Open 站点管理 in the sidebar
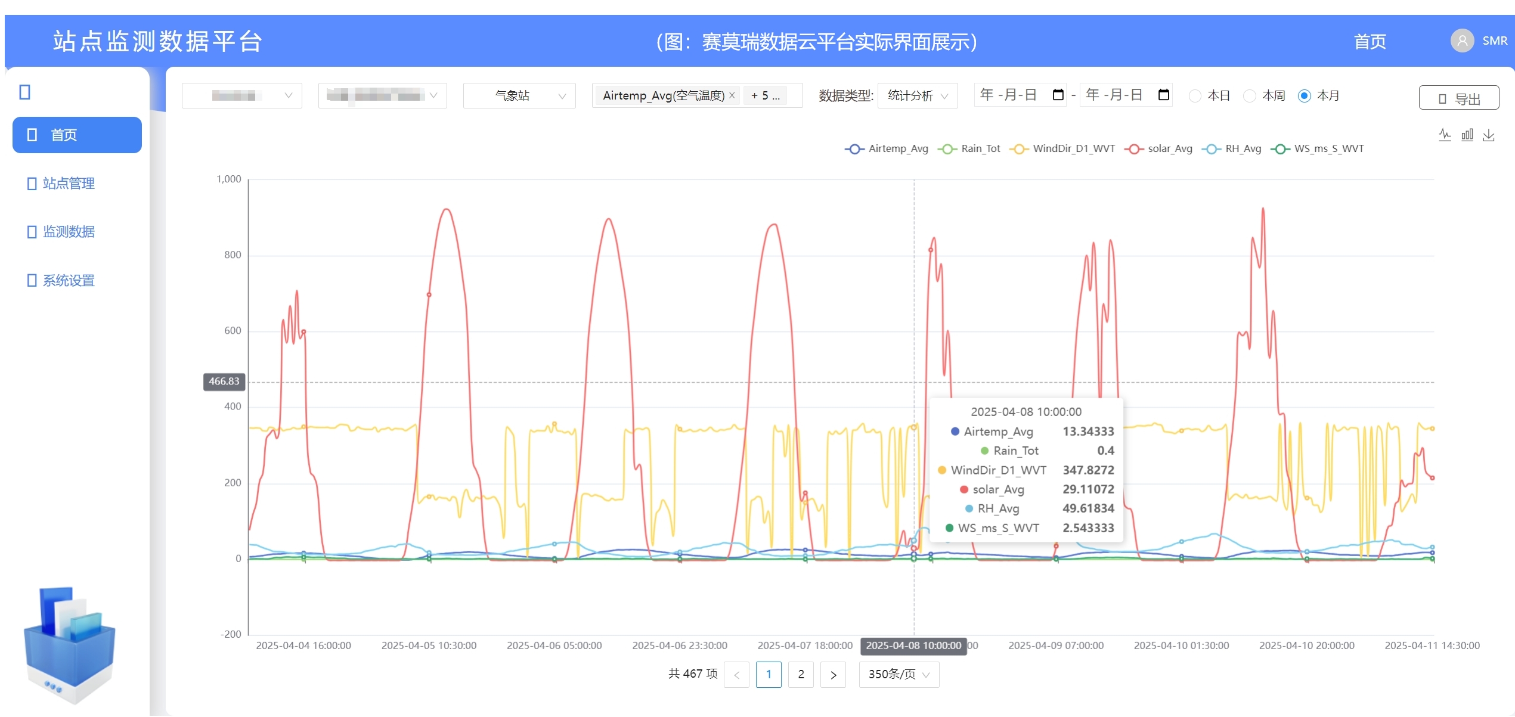This screenshot has height=717, width=1515. [x=69, y=184]
